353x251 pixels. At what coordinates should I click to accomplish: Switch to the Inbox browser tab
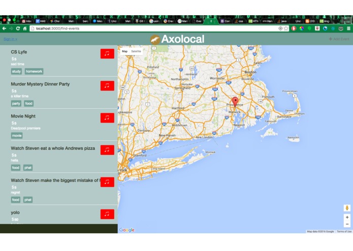coord(27,21)
